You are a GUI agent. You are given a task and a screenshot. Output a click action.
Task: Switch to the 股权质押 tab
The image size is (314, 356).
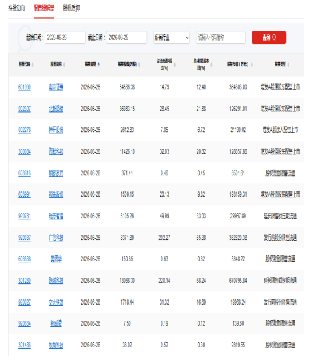[x=71, y=8]
